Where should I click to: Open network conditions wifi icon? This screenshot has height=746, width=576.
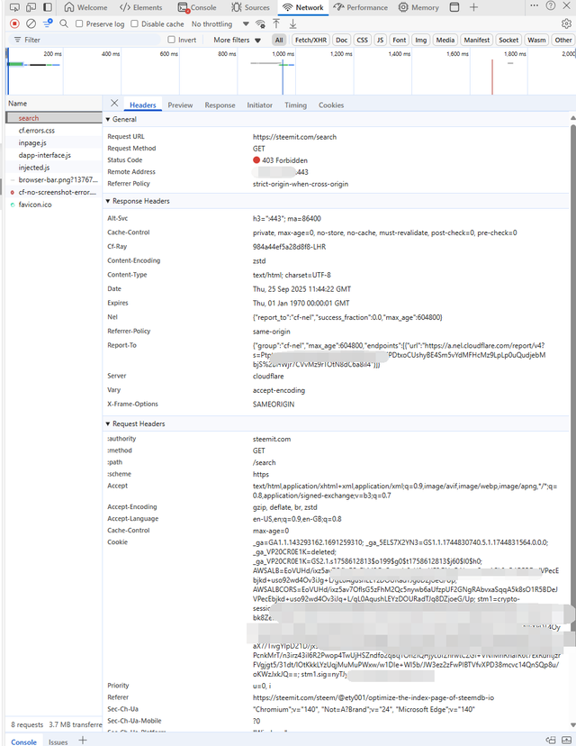(x=260, y=23)
